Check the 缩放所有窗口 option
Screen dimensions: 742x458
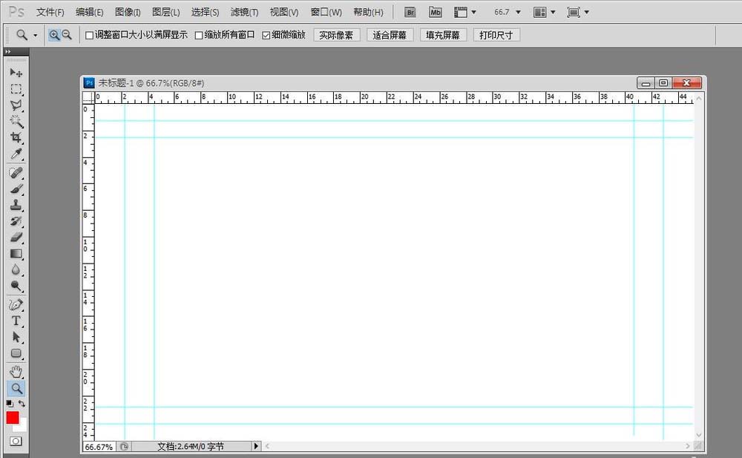pyautogui.click(x=198, y=34)
